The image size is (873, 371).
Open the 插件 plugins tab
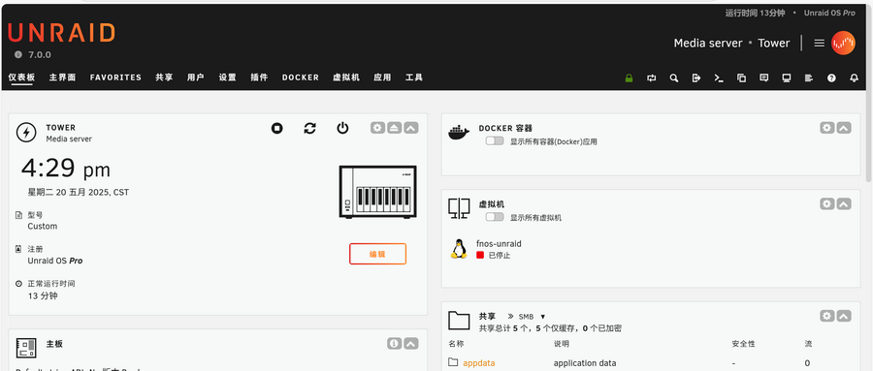(259, 77)
